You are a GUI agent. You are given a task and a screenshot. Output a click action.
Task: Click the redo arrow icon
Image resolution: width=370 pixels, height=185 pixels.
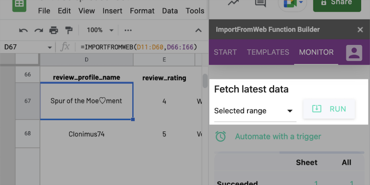pyautogui.click(x=39, y=30)
